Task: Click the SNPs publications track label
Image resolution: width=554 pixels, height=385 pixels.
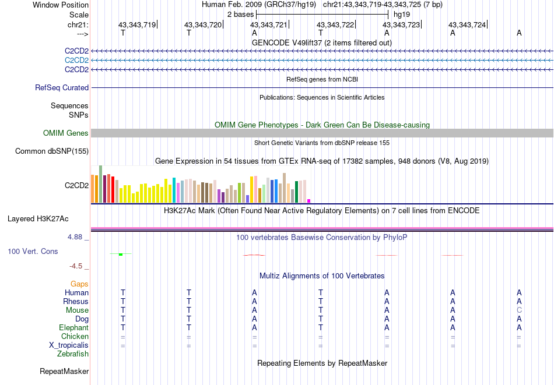Action: [79, 115]
